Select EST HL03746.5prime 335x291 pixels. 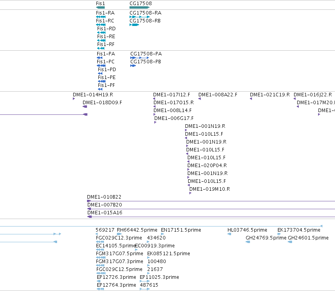point(247,230)
